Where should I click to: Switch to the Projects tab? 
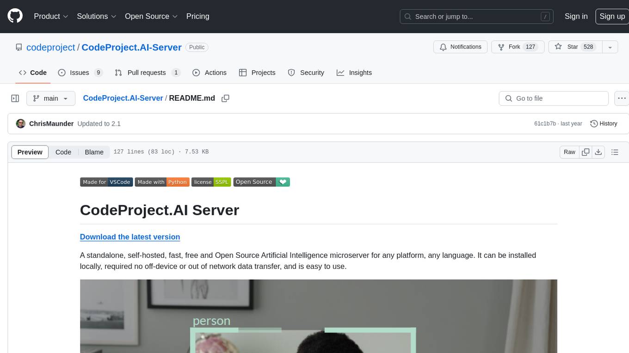[257, 73]
